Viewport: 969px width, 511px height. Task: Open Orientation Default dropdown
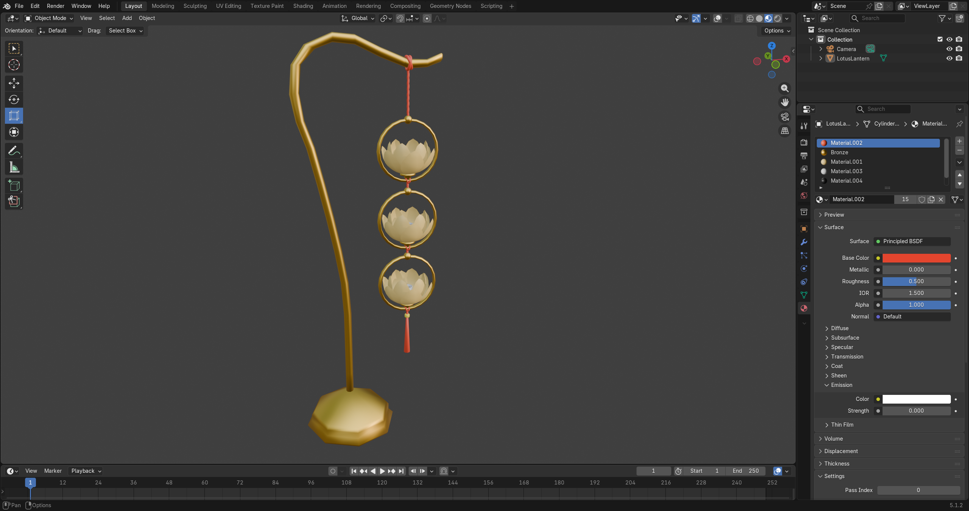tap(60, 31)
